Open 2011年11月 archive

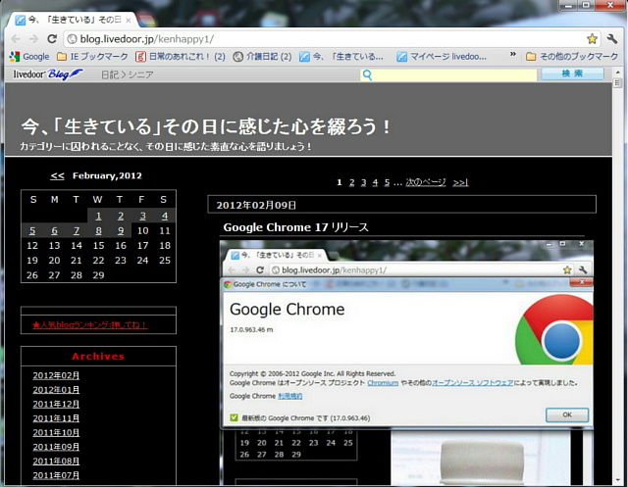click(x=56, y=418)
